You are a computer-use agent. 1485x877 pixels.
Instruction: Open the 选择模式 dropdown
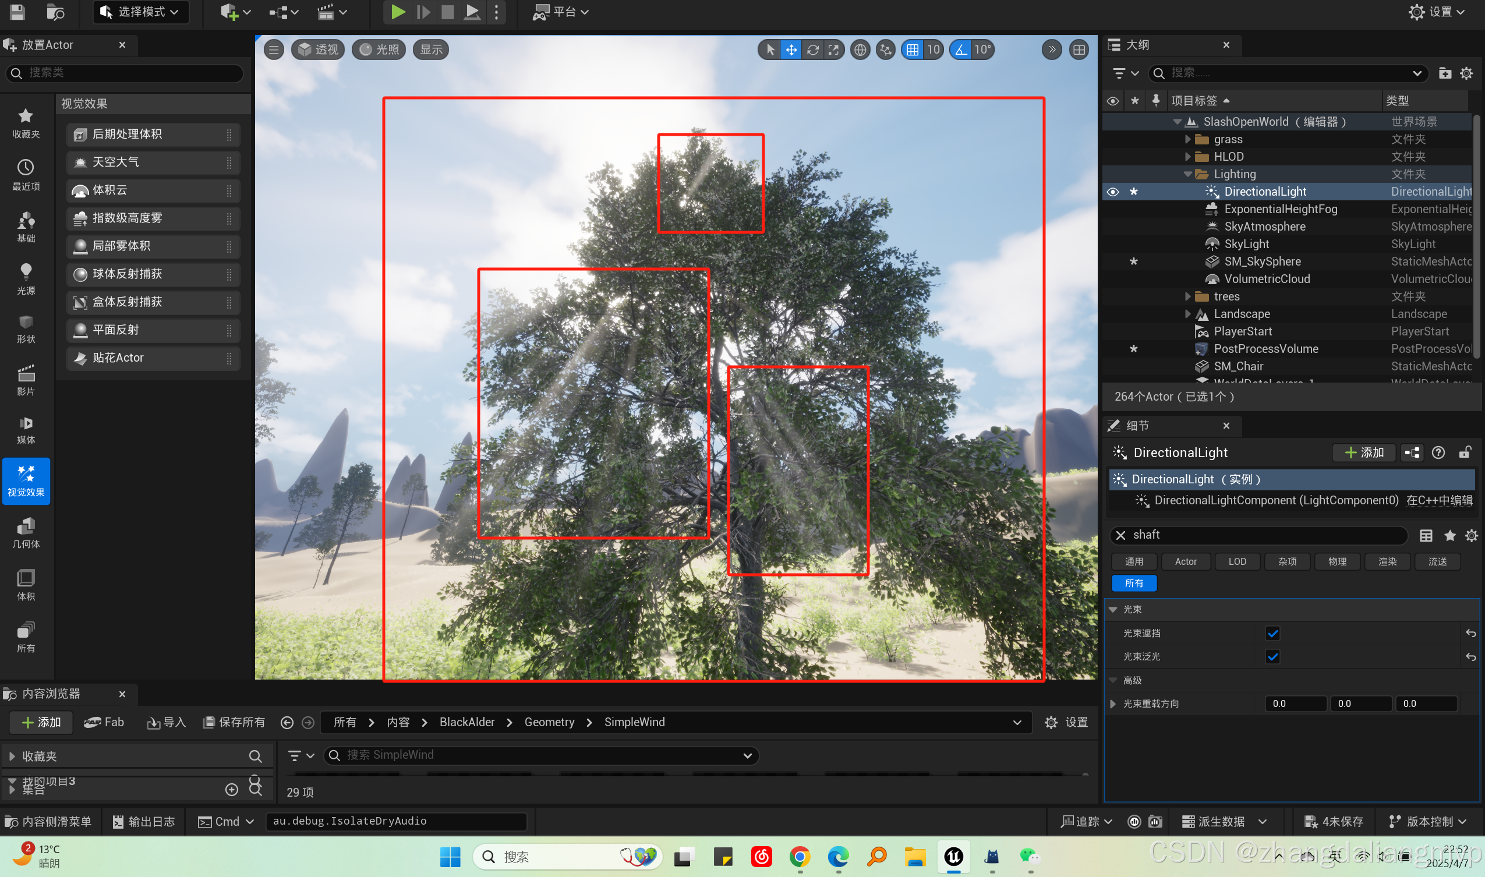coord(141,12)
